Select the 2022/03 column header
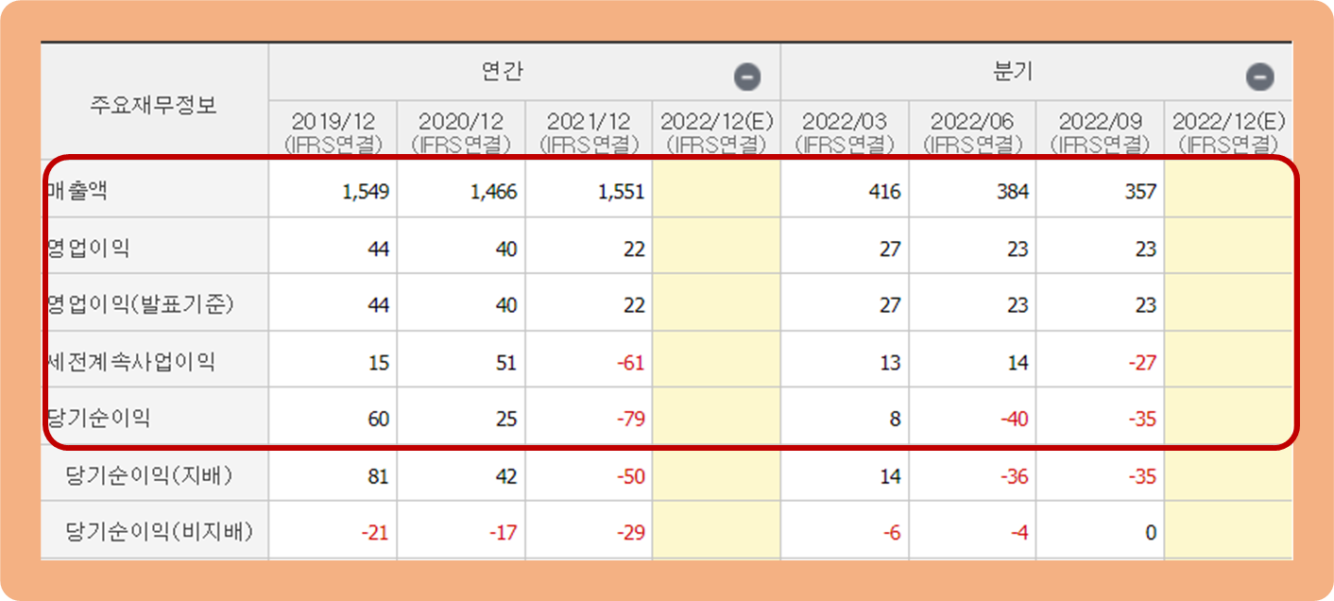 [845, 132]
